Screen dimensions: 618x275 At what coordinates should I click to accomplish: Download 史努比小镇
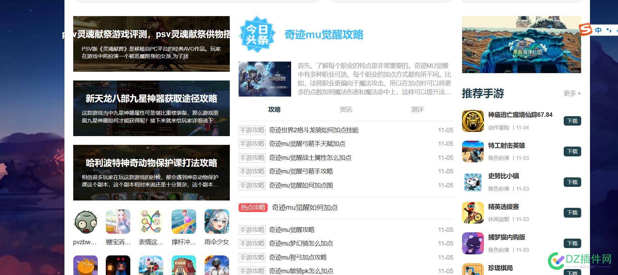point(572,182)
